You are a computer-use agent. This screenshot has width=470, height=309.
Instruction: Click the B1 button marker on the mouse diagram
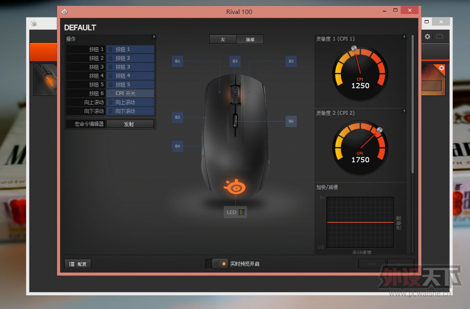click(x=178, y=61)
